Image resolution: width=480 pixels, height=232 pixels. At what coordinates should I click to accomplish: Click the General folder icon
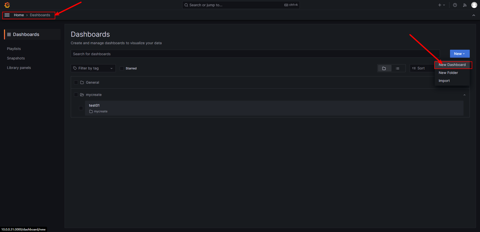82,82
